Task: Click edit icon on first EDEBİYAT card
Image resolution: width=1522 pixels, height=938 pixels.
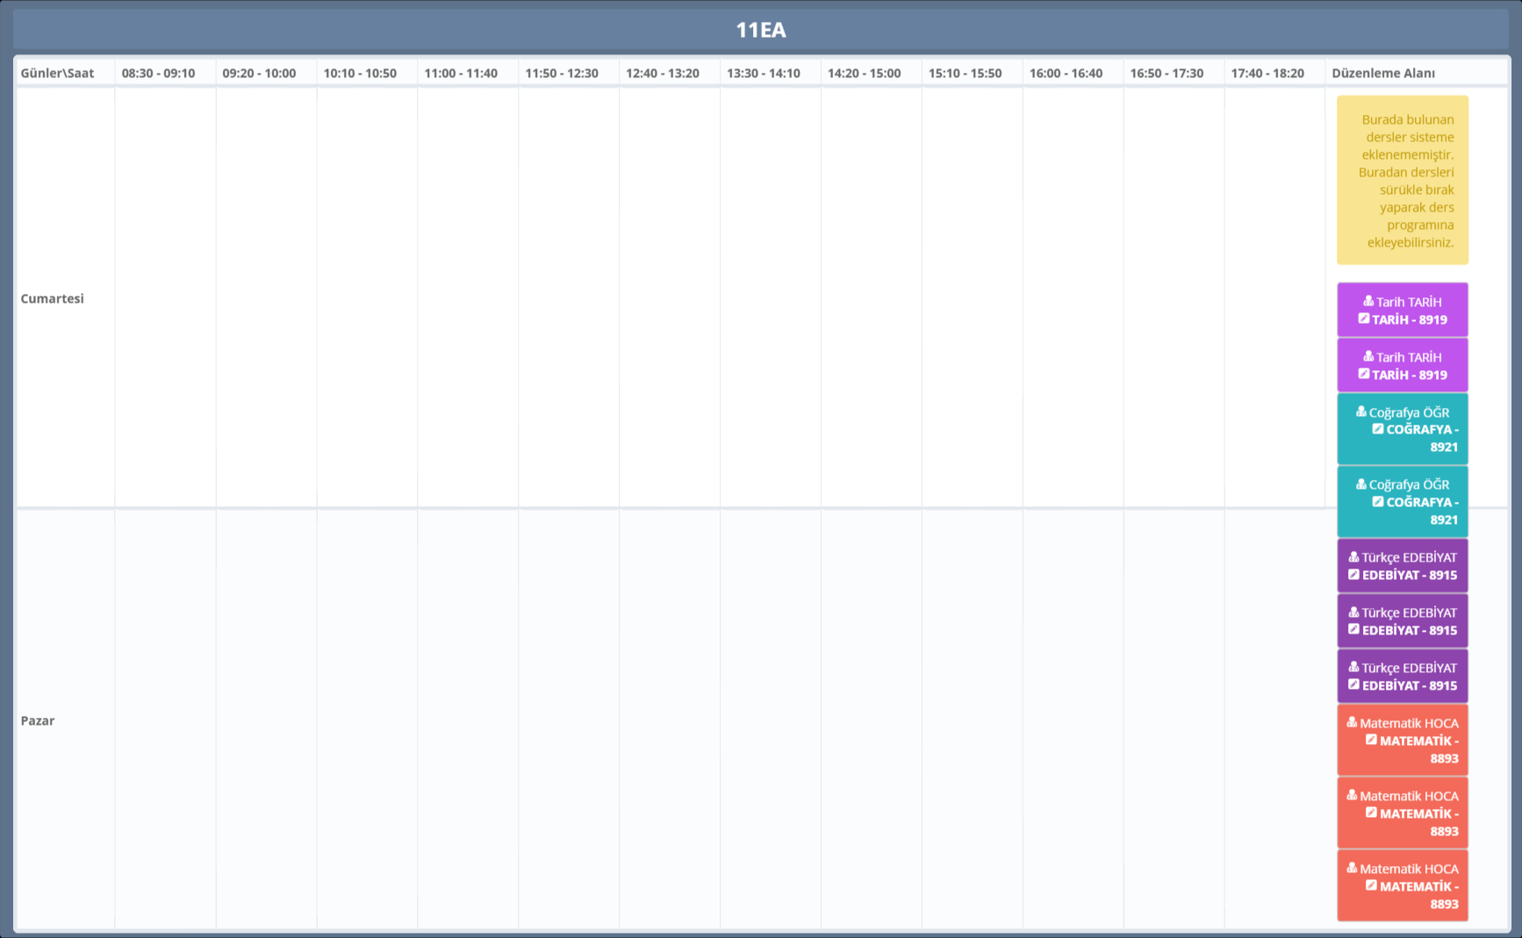Action: pos(1353,575)
